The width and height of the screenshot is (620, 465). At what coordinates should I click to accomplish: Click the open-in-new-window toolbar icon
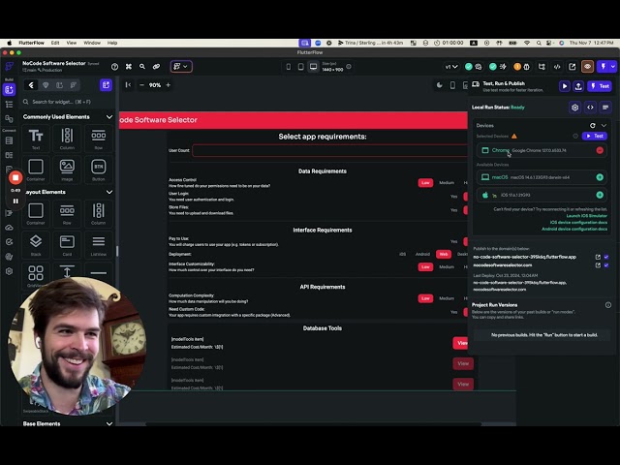click(x=573, y=67)
